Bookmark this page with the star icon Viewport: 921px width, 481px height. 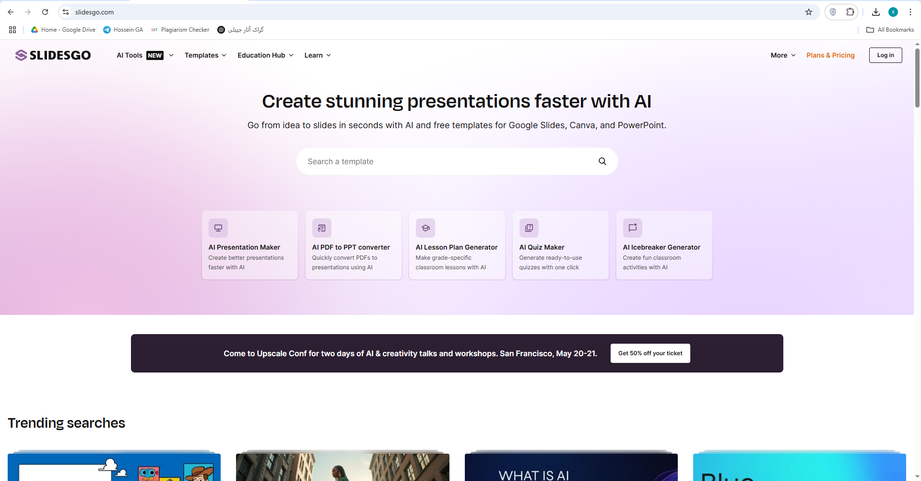click(809, 12)
